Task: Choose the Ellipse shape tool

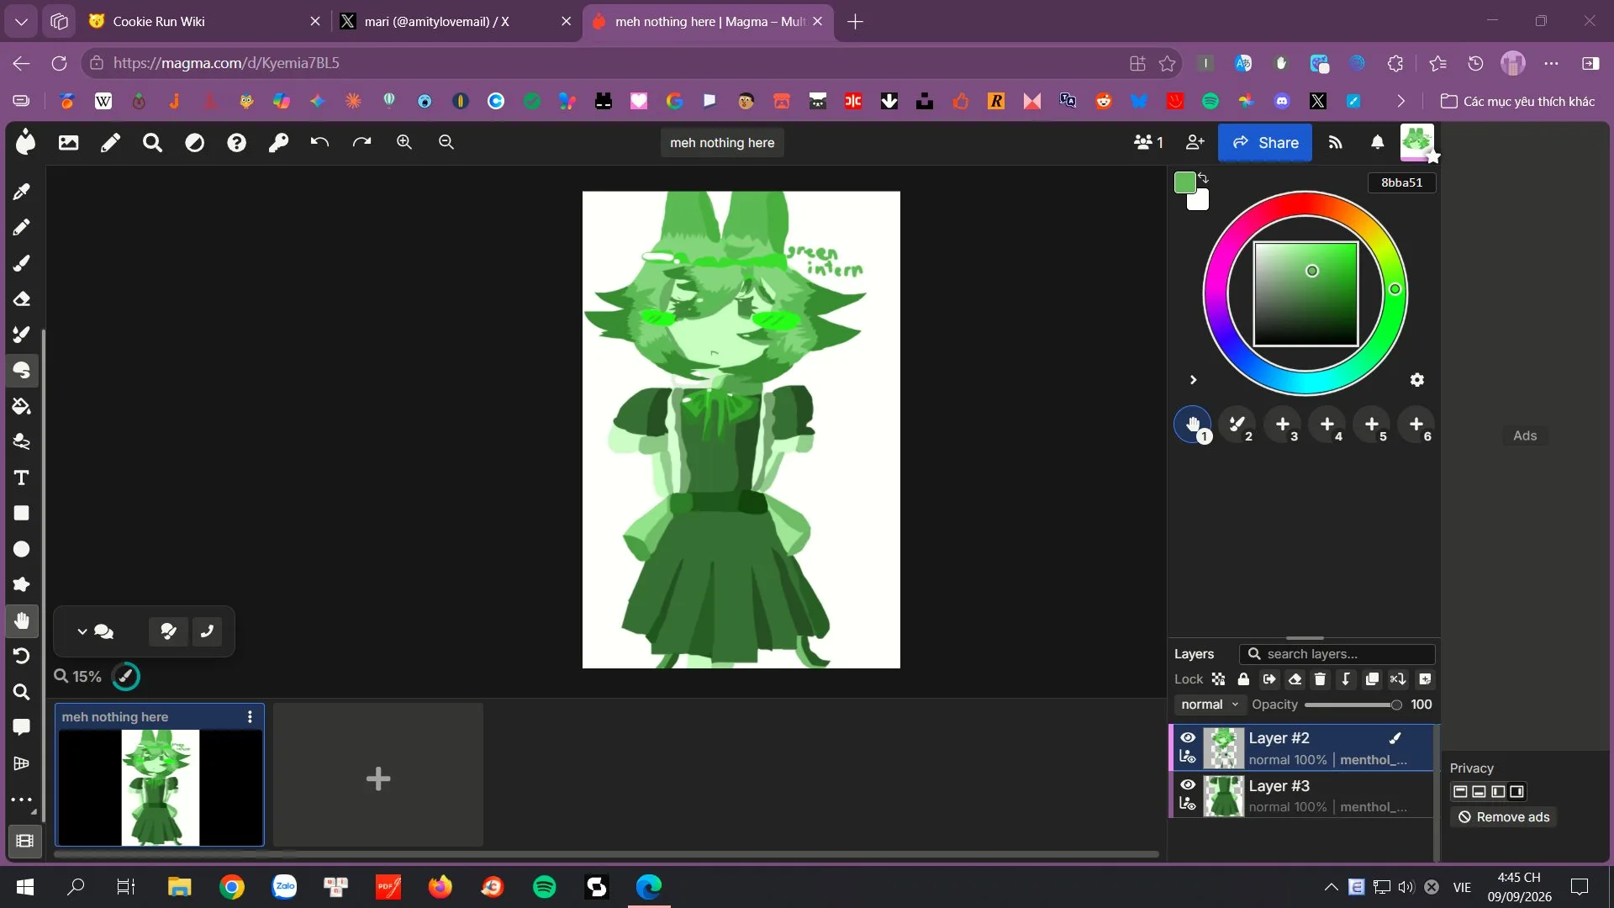Action: pos(22,549)
